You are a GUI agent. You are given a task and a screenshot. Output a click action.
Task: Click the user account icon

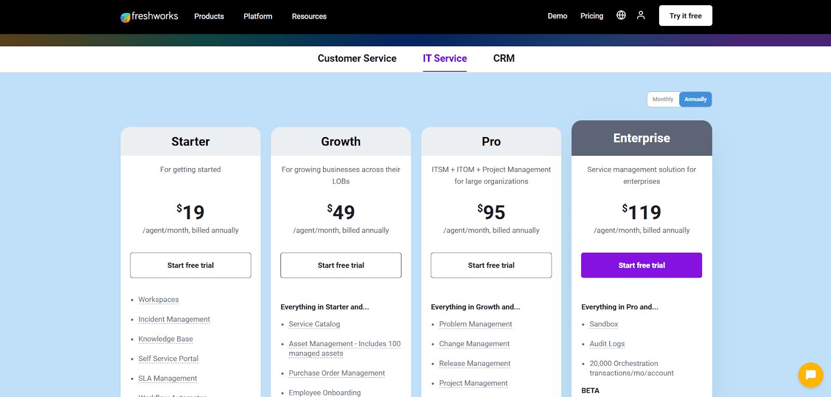(x=641, y=15)
